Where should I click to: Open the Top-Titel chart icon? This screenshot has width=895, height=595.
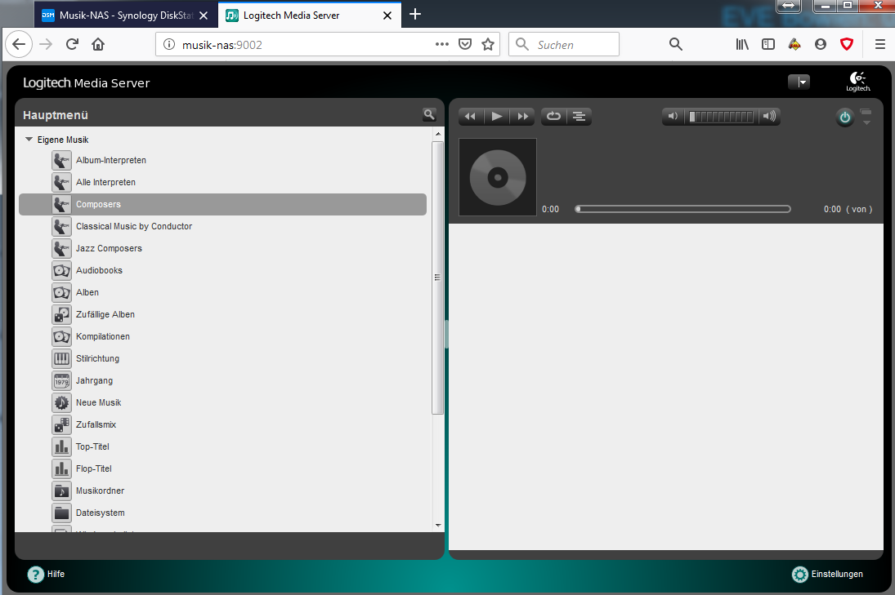tap(61, 446)
